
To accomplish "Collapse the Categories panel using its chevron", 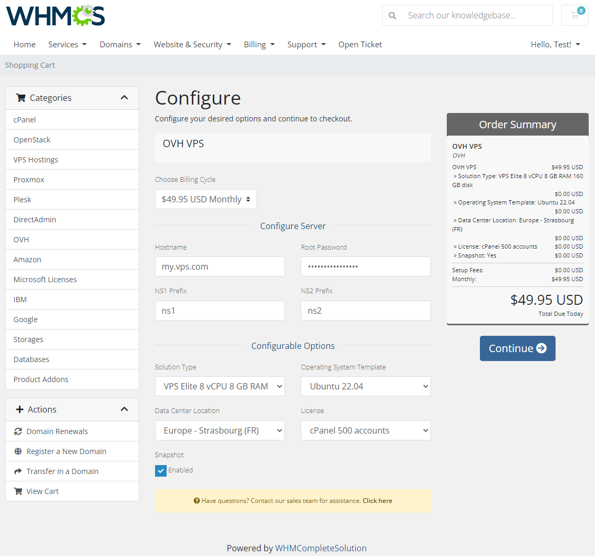I will click(x=125, y=97).
